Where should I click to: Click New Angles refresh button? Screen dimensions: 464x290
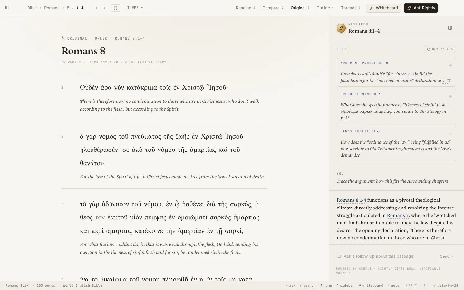[x=440, y=49]
